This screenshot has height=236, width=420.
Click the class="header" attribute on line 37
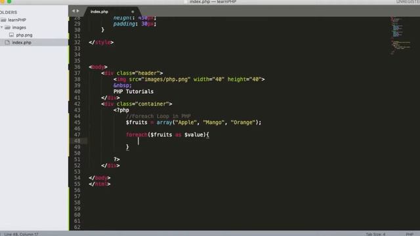pos(138,73)
